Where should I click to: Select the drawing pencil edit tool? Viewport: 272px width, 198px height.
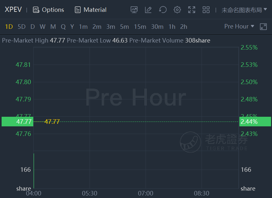(148, 10)
